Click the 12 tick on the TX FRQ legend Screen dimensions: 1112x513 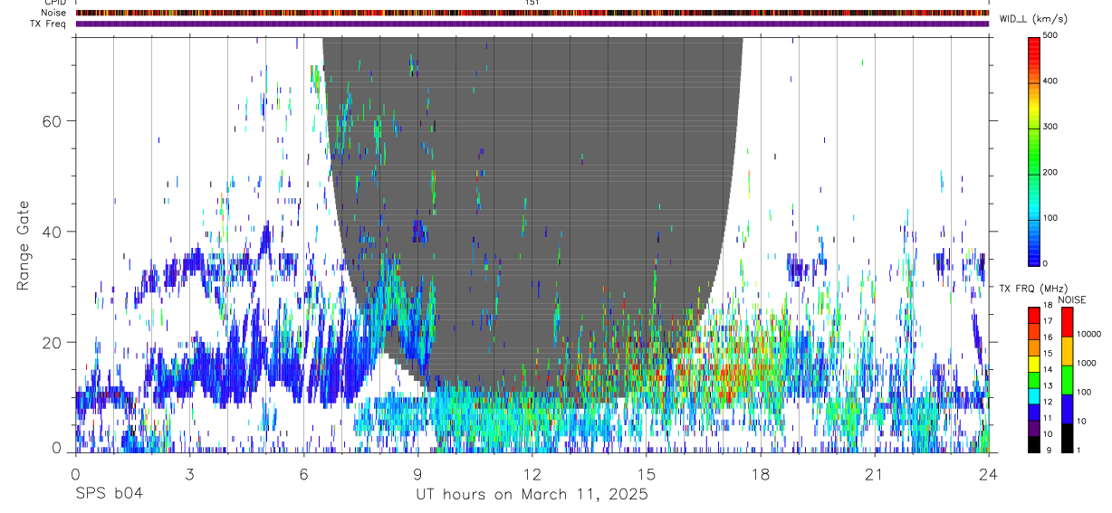tap(1049, 402)
